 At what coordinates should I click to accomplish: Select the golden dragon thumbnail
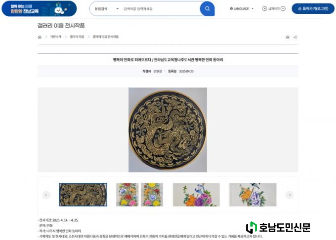point(83,195)
